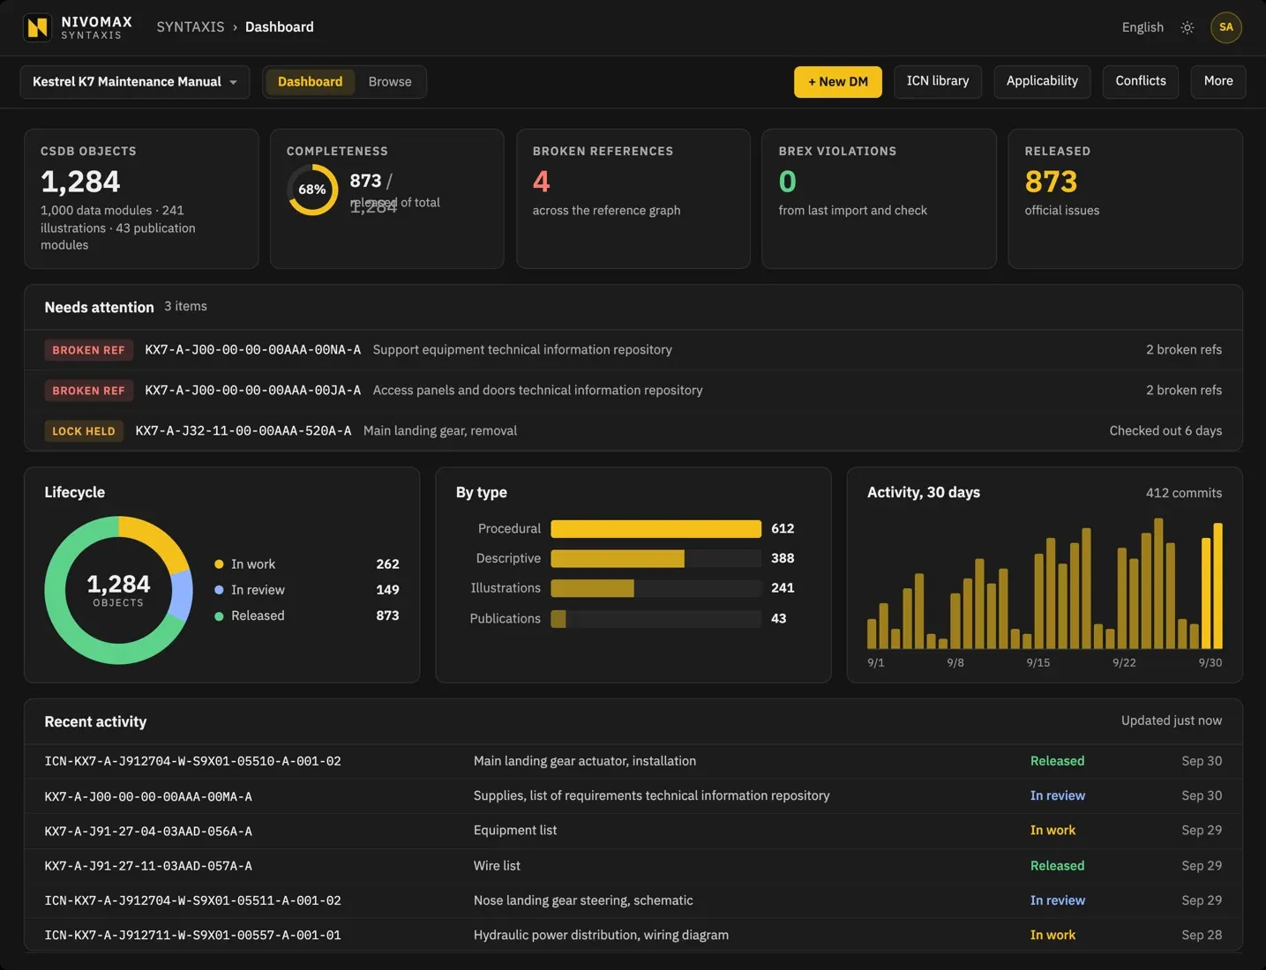Screen dimensions: 1266x970
Task: Open the Broken References card showing 4
Action: tap(633, 198)
